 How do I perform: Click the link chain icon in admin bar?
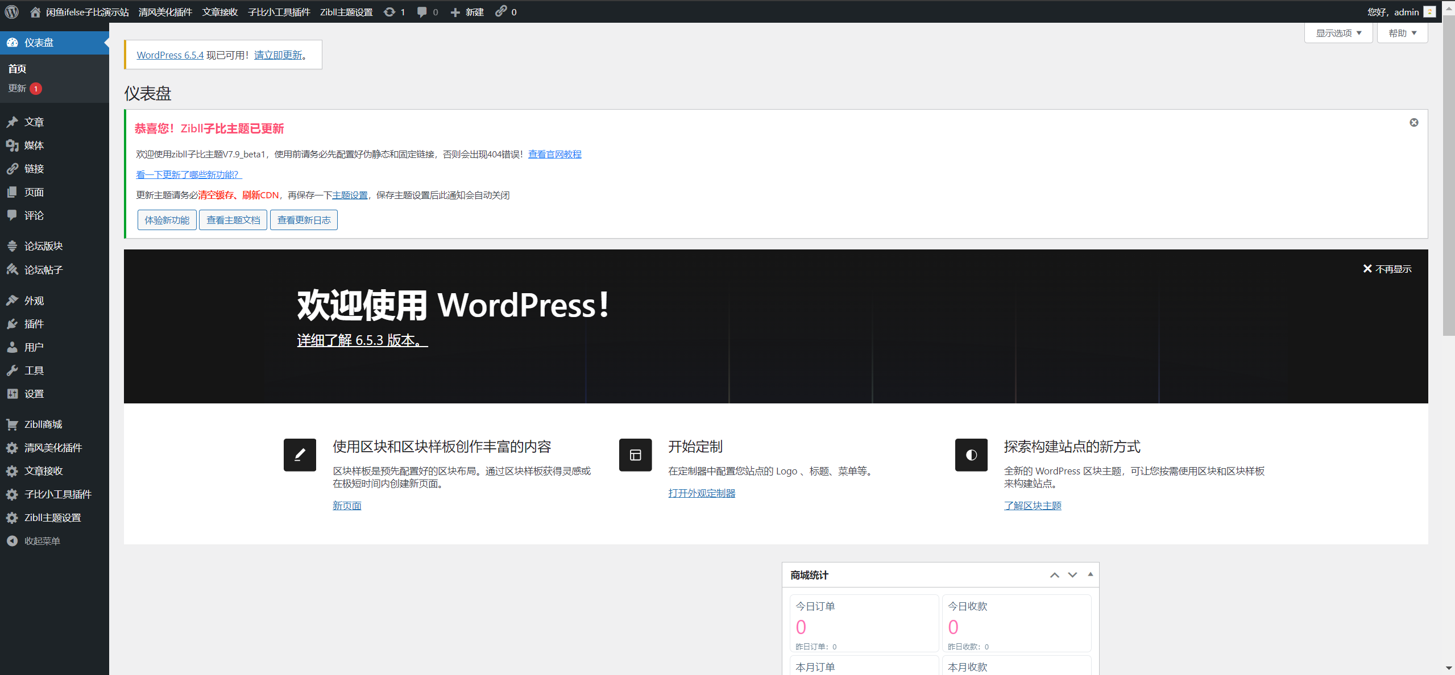(x=500, y=11)
